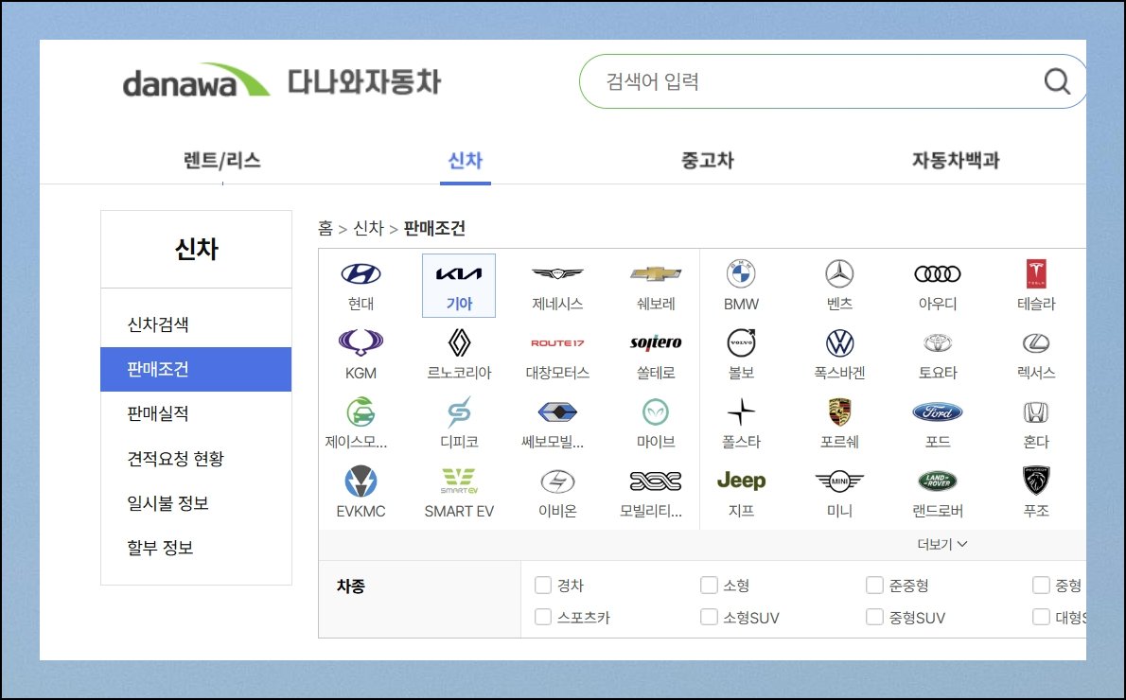The image size is (1126, 700).
Task: Check the 중형 vehicle type box
Action: point(1041,586)
